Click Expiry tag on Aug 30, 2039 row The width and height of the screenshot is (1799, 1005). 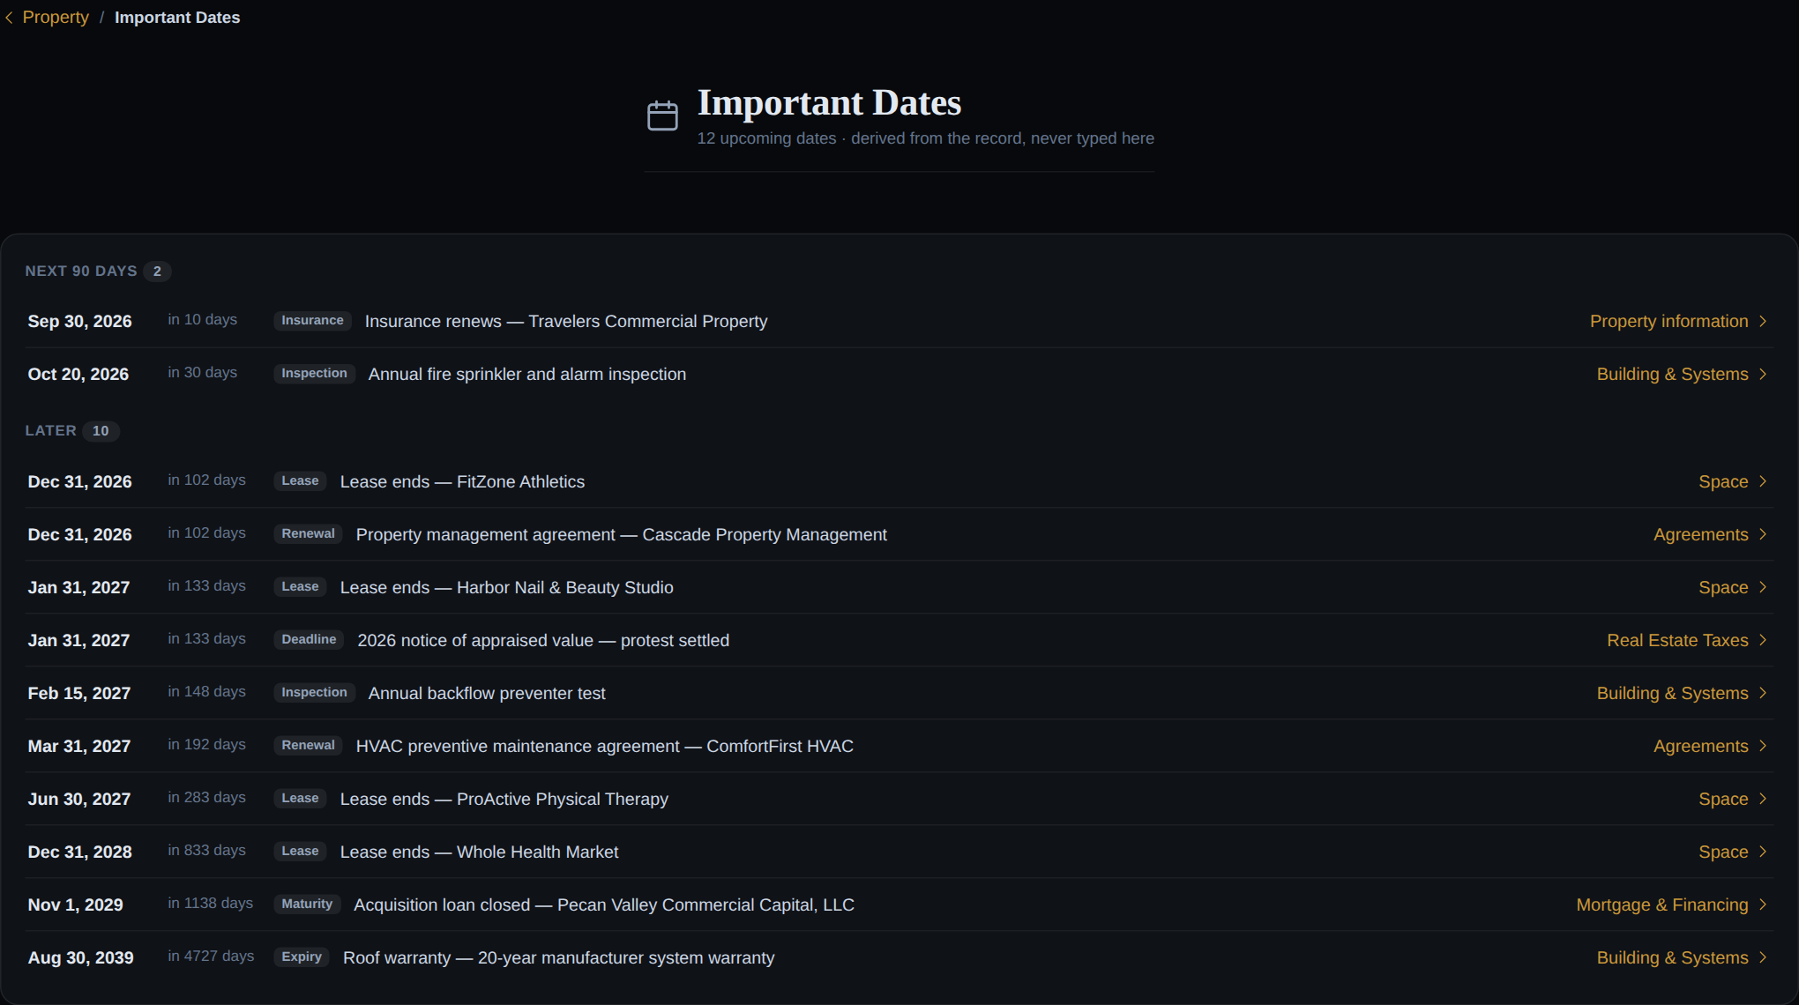(x=302, y=957)
